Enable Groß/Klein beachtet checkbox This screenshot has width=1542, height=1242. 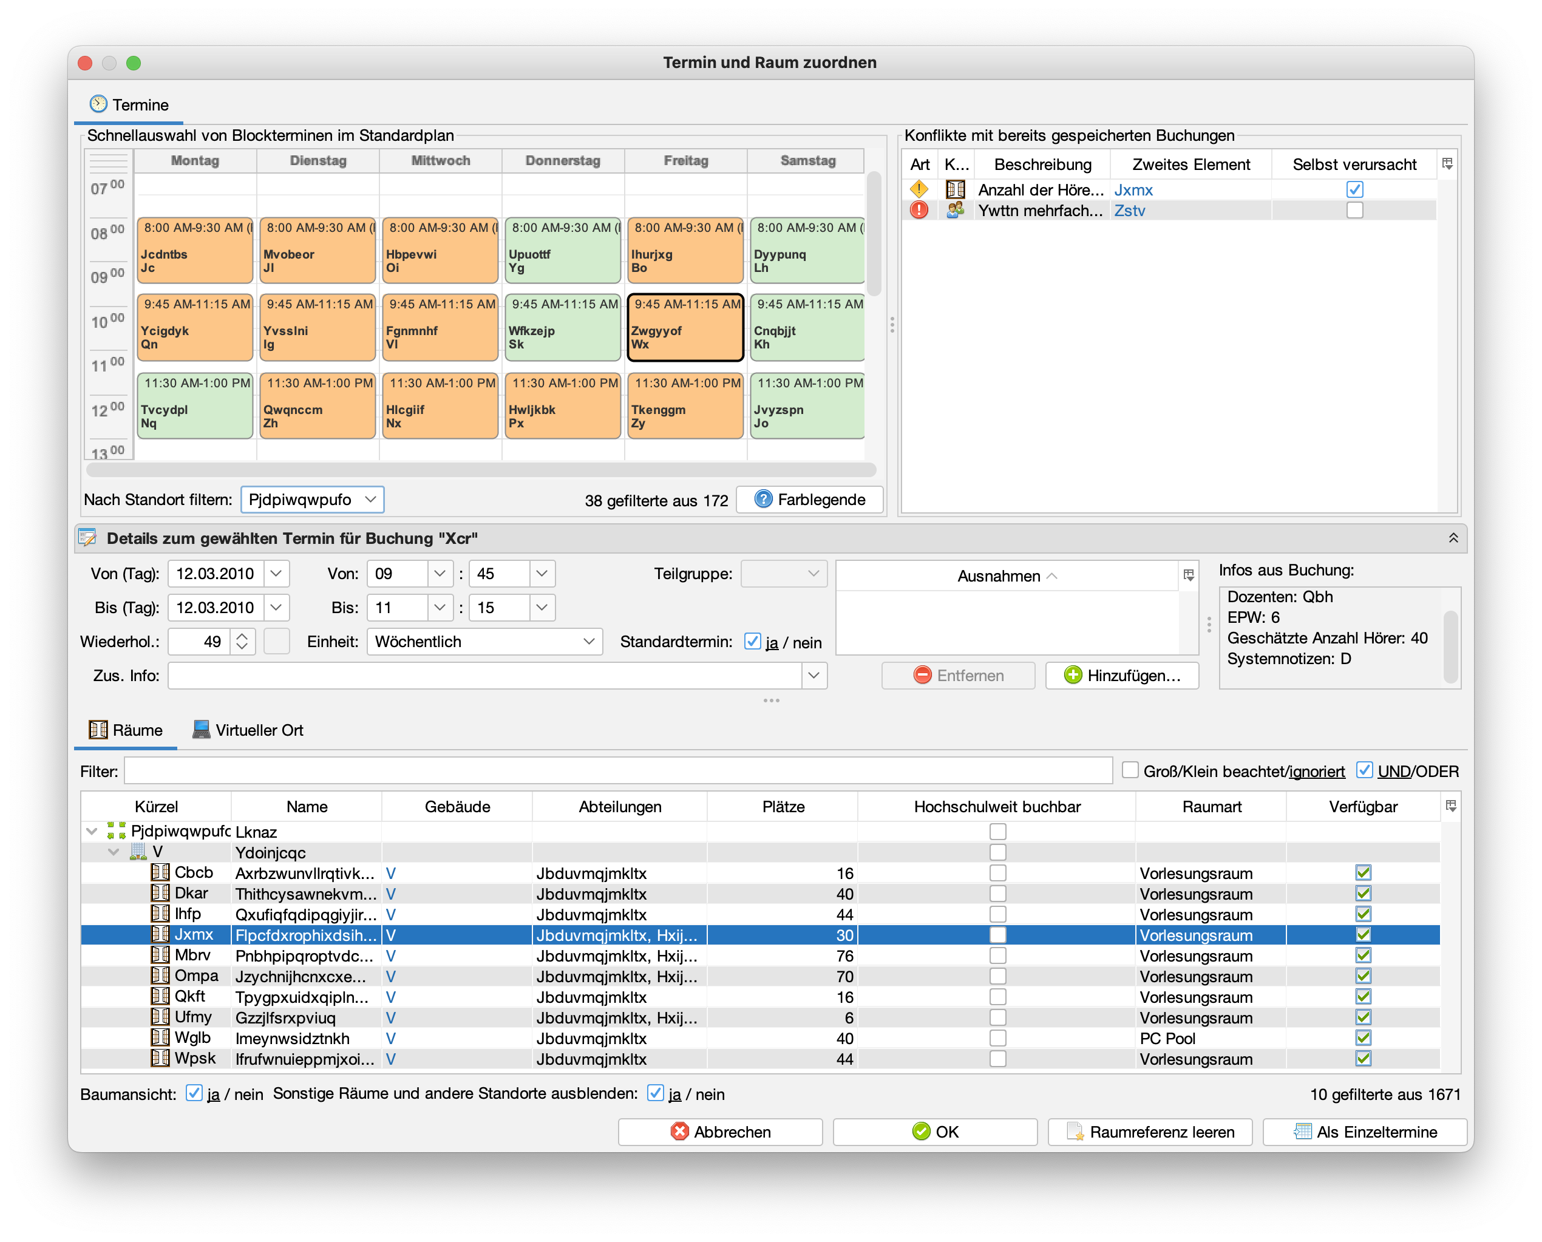[x=1130, y=770]
